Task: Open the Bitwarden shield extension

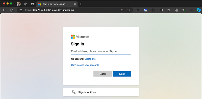Action: click(145, 10)
